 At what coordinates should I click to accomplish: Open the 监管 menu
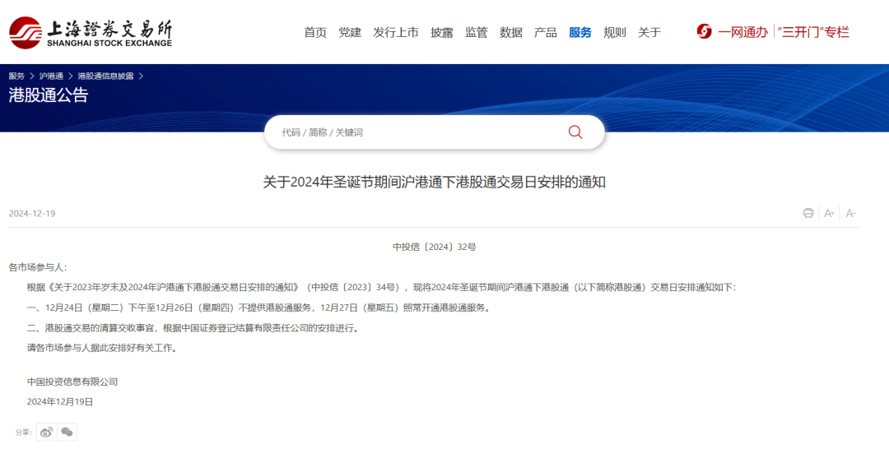click(477, 32)
